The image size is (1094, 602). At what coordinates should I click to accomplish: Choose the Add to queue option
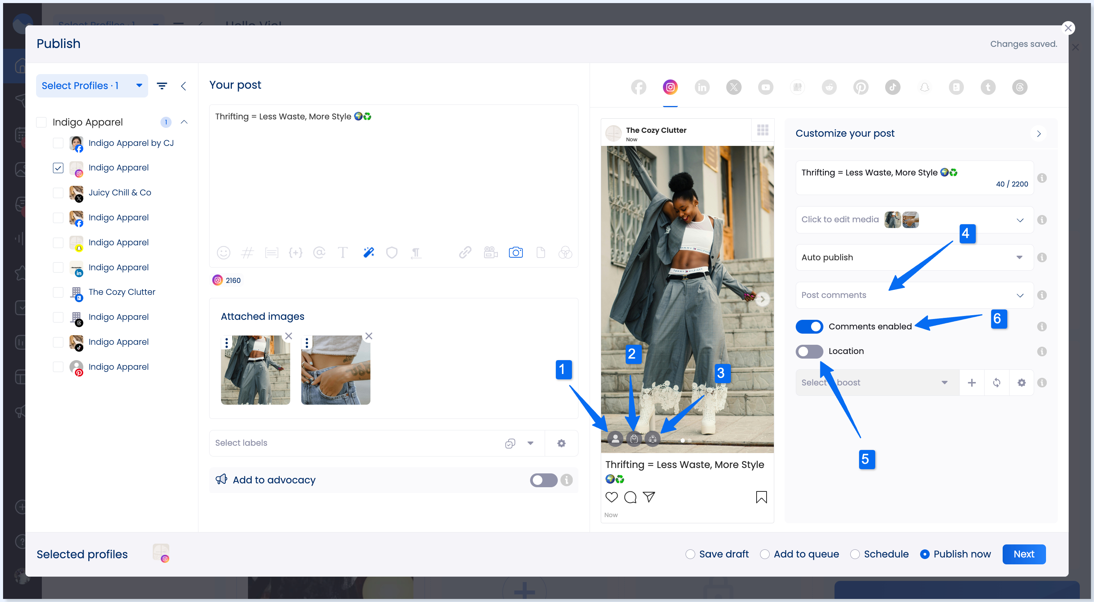point(765,554)
